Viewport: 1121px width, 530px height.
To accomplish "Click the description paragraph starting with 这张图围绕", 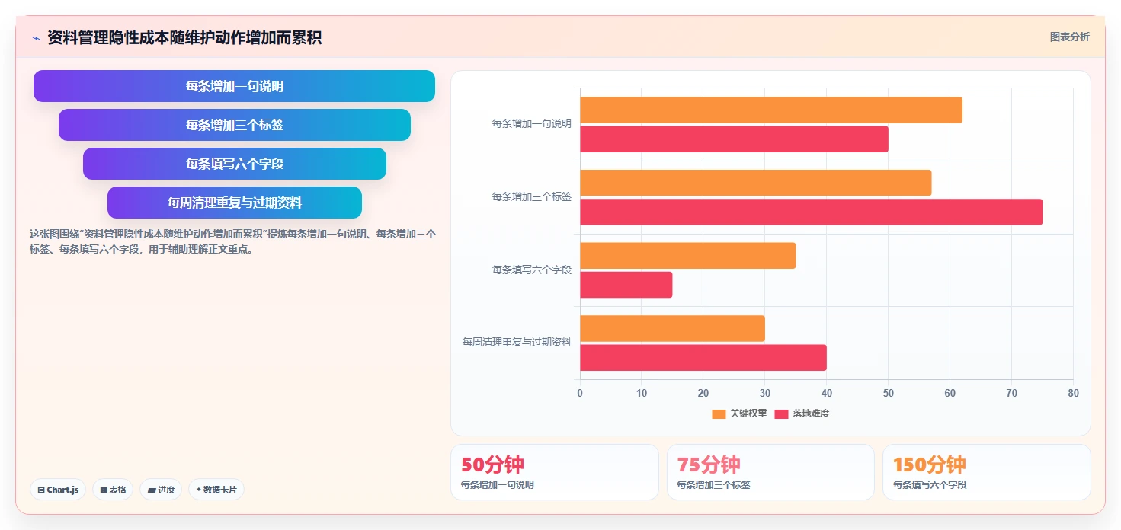I will 233,241.
